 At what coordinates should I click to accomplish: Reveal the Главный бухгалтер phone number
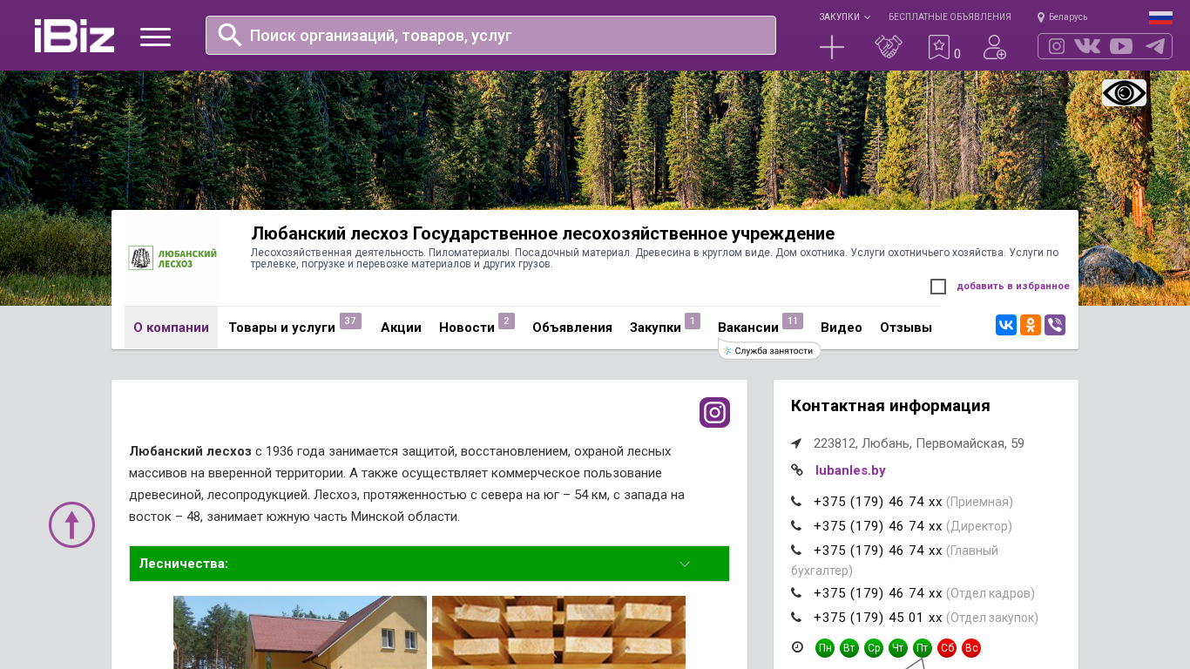click(878, 551)
